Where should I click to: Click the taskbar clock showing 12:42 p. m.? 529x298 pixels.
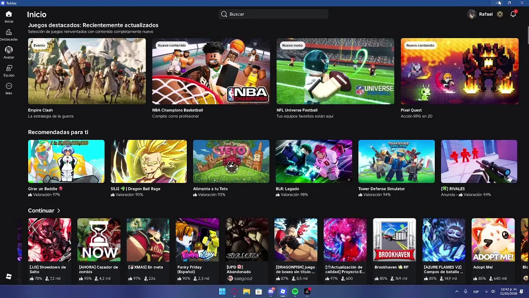pyautogui.click(x=509, y=289)
